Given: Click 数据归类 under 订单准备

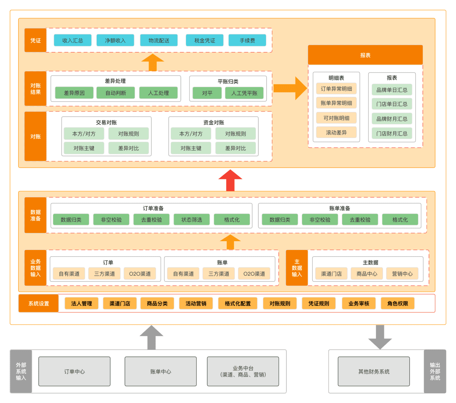Looking at the screenshot, I should point(71,220).
